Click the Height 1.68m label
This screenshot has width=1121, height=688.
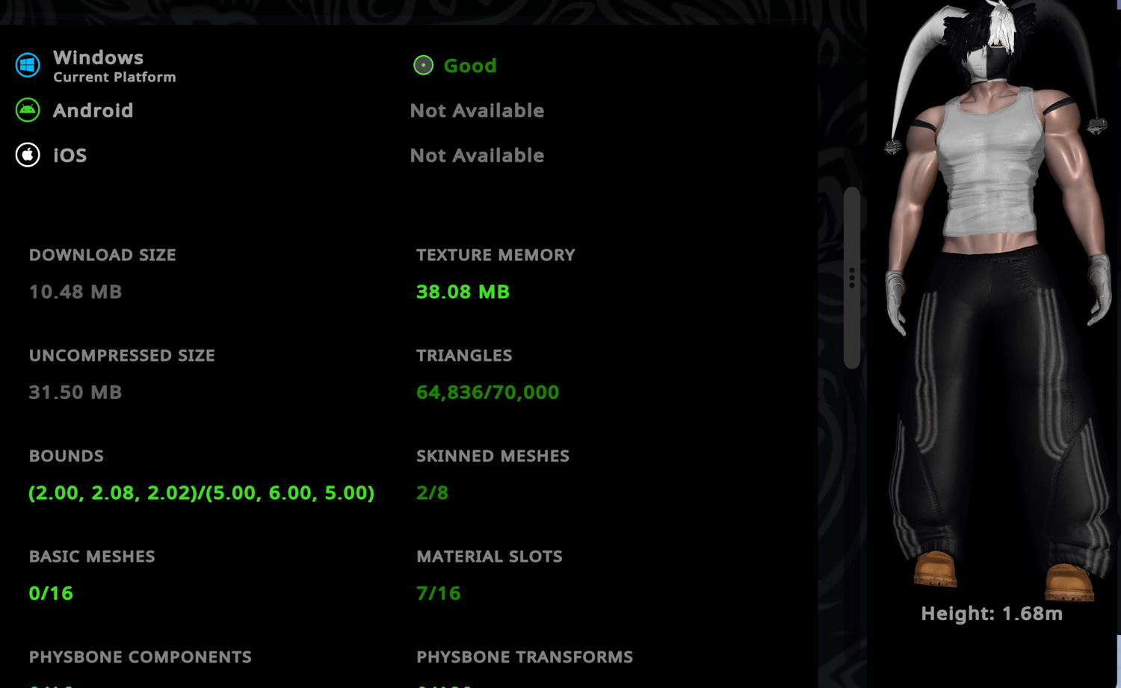(992, 613)
